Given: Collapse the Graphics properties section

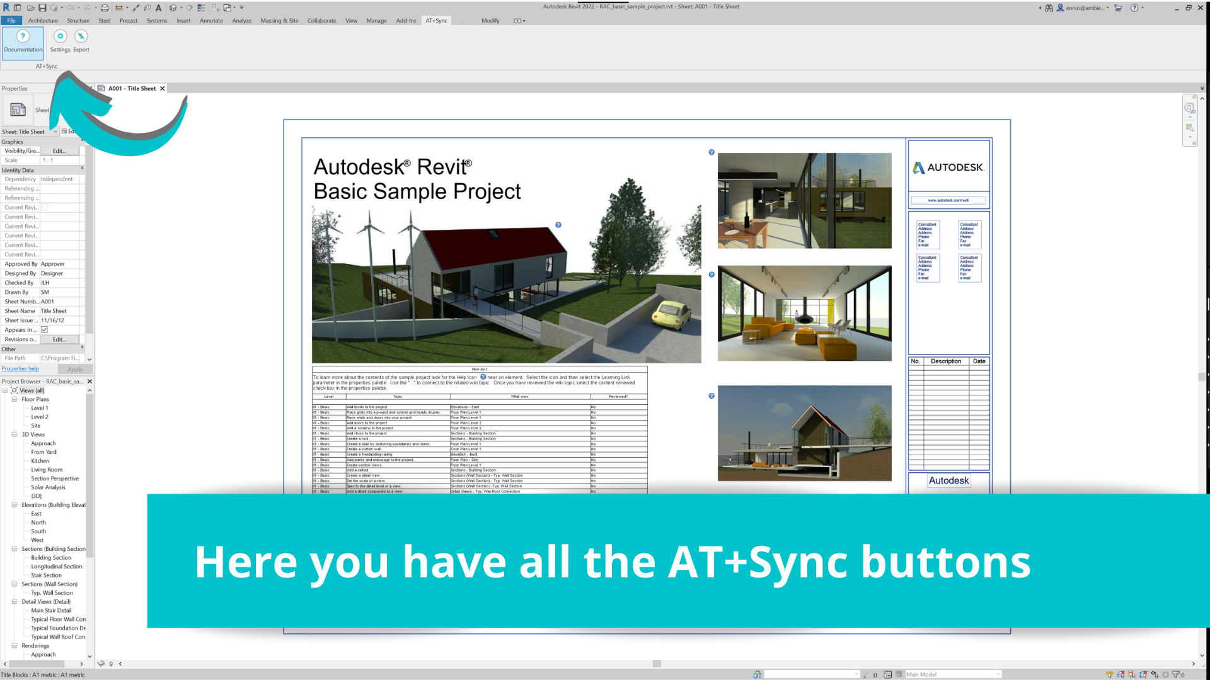Looking at the screenshot, I should (82, 141).
